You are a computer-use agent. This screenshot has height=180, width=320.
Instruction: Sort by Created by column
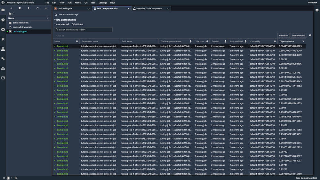point(275,41)
